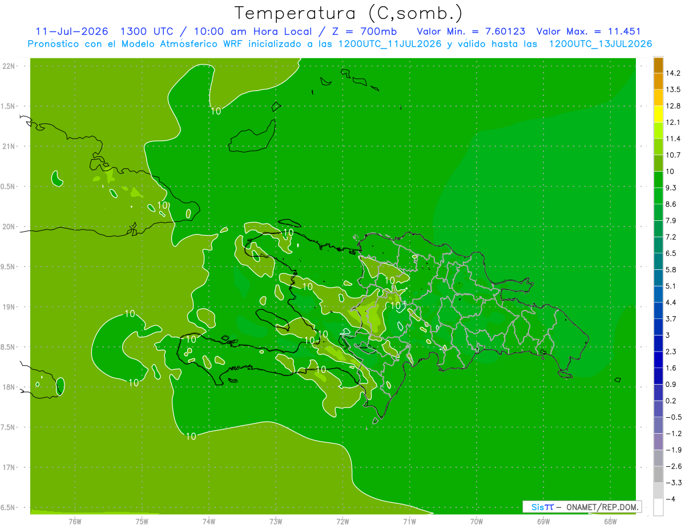The height and width of the screenshot is (529, 685).
Task: Select the swatch between 11.4 and 12.1
Action: [x=658, y=131]
